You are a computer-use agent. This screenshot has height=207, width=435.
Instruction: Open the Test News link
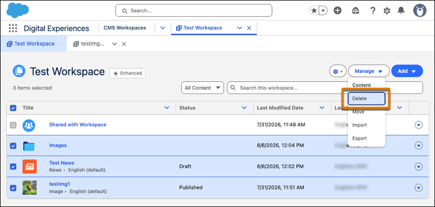(61, 163)
